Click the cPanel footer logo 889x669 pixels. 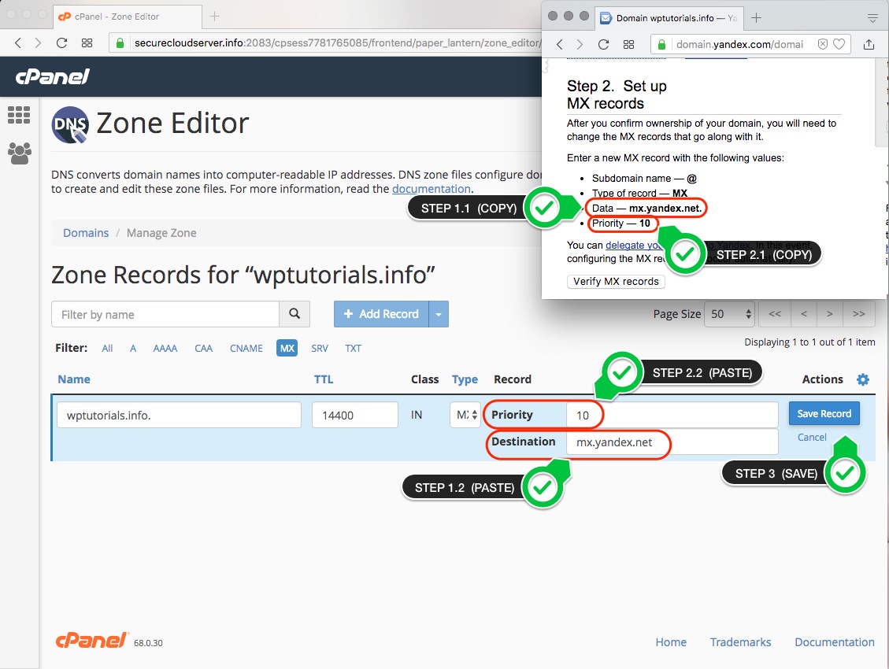point(91,641)
